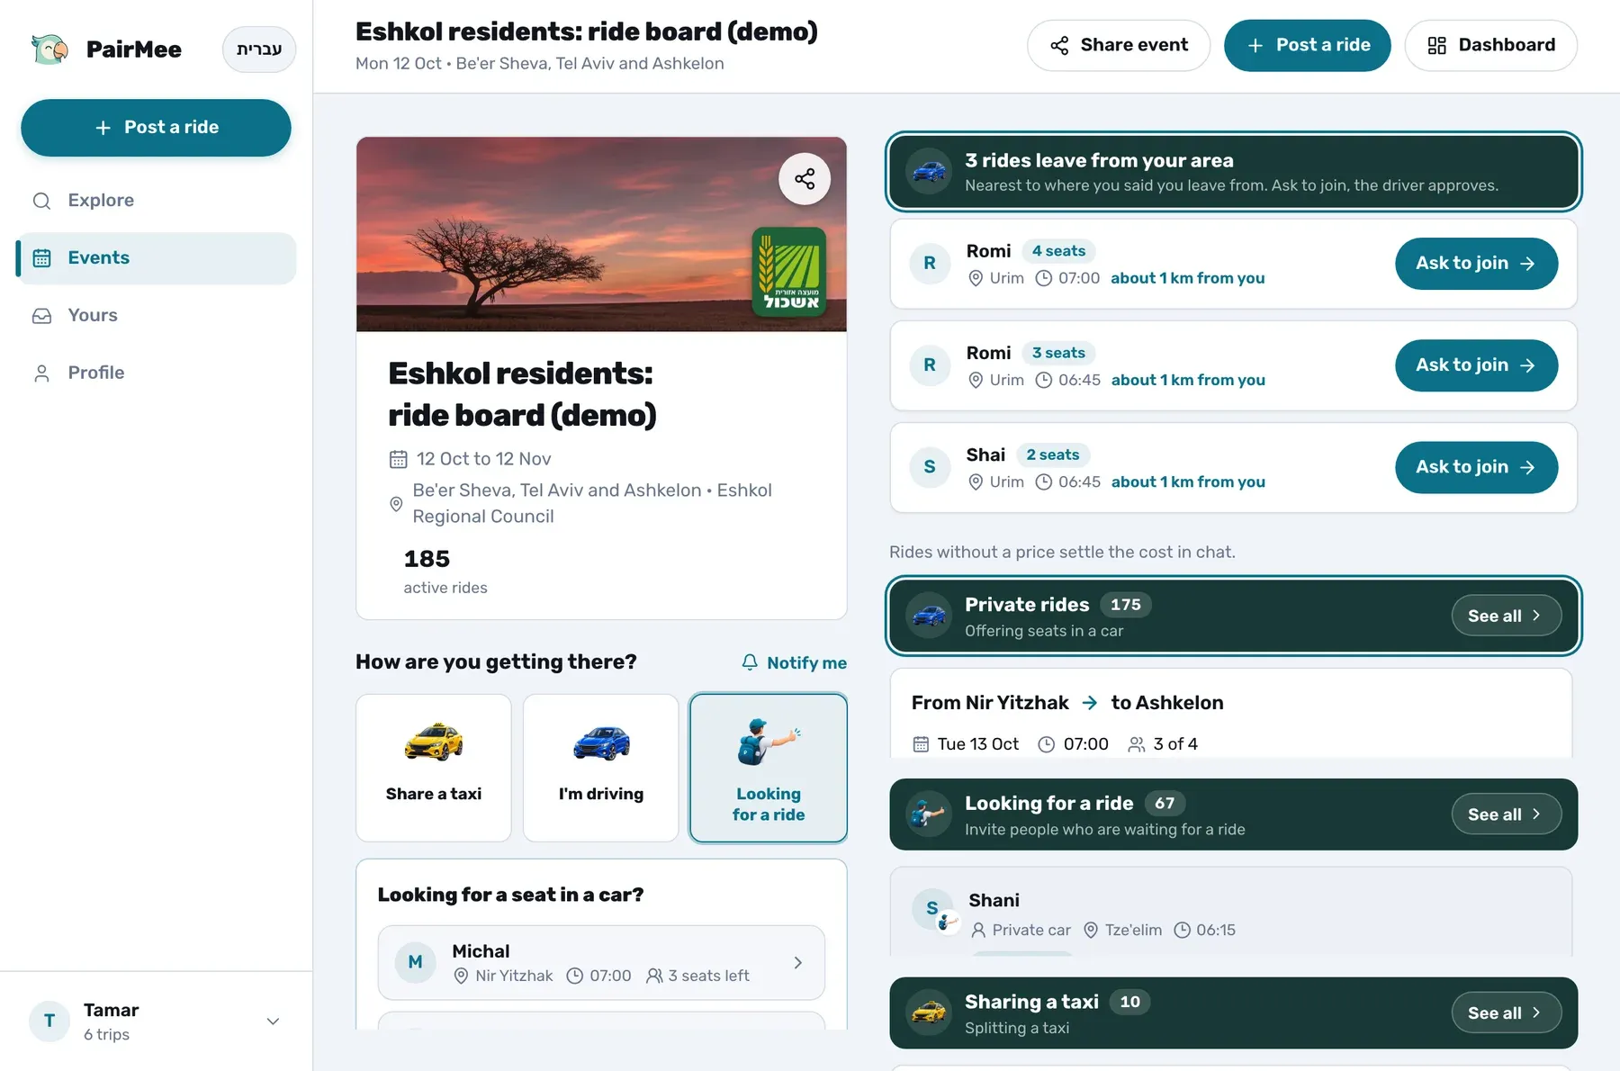Click Michal's M avatar
This screenshot has width=1620, height=1071.
pos(416,962)
